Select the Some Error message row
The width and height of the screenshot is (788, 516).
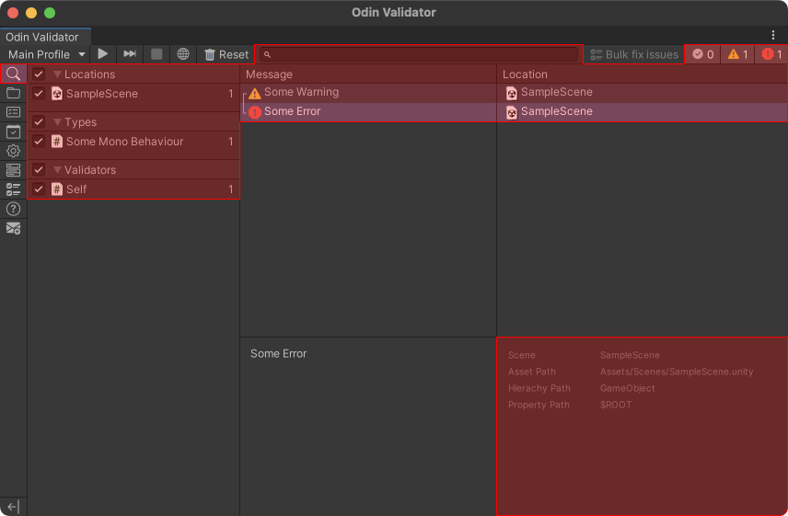point(368,111)
